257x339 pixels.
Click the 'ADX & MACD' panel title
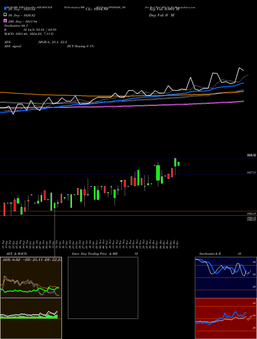point(16,254)
